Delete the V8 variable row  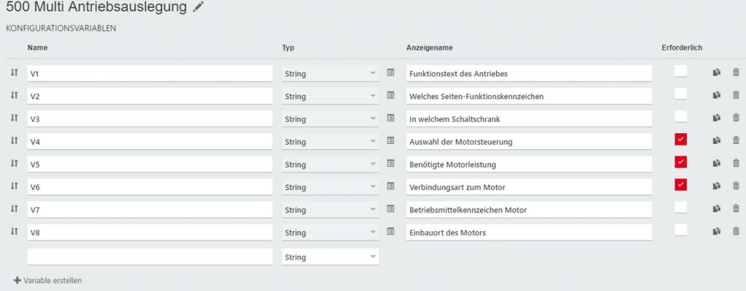pos(736,231)
